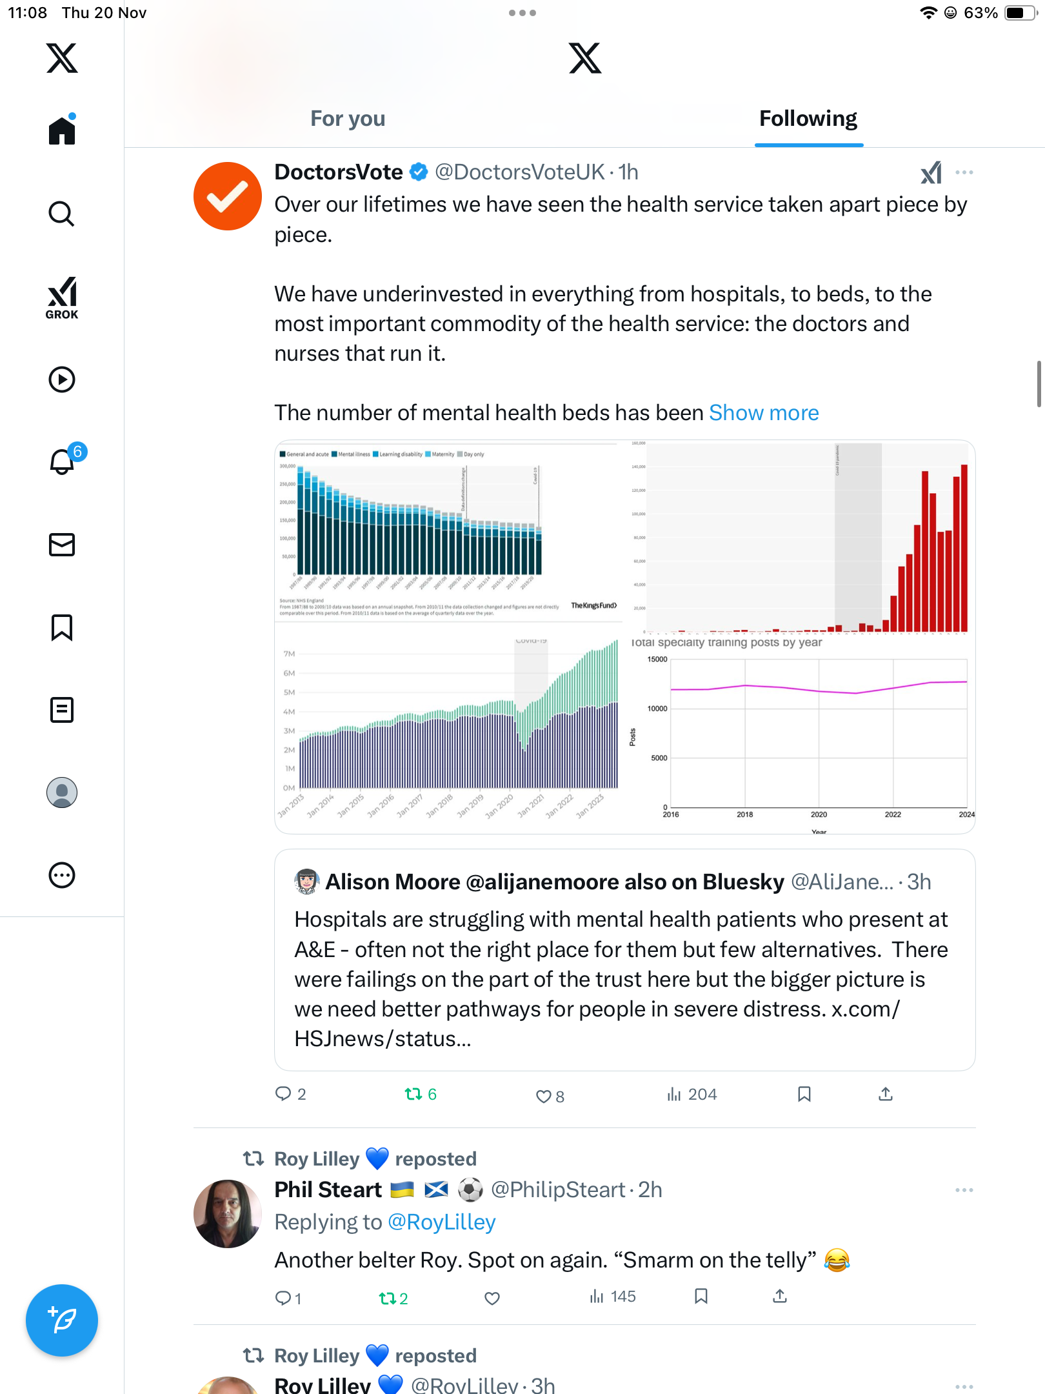This screenshot has width=1045, height=1394.
Task: Open the Grok sidebar icon
Action: click(62, 298)
